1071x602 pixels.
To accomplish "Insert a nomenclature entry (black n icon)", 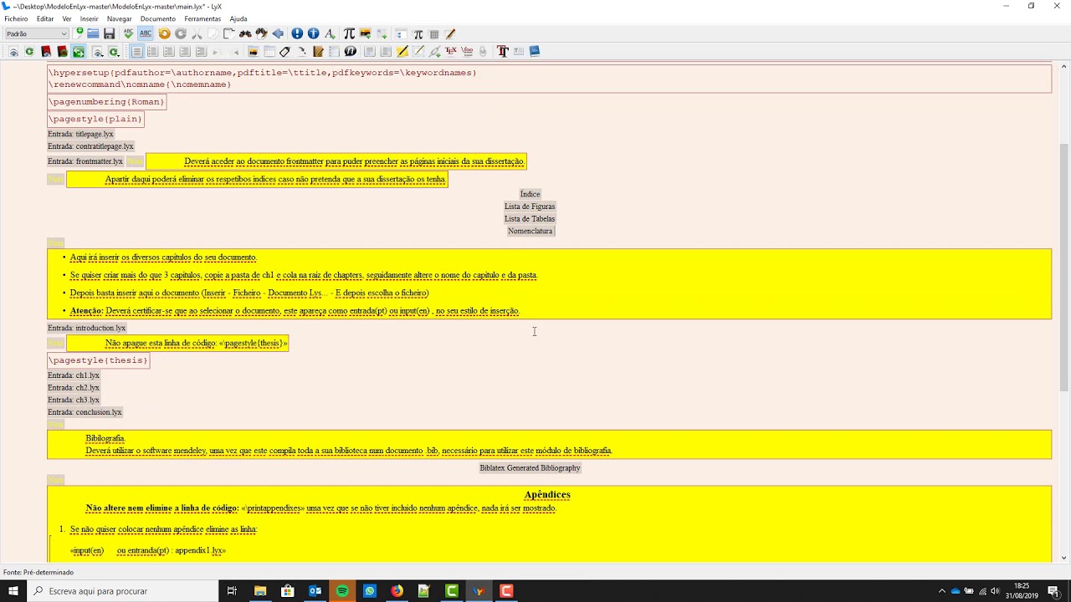I will point(350,52).
